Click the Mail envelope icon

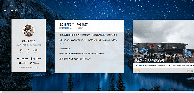[x=20, y=63]
